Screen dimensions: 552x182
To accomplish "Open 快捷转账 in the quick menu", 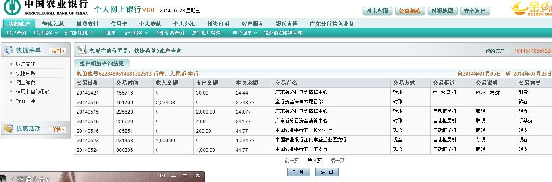I will 25,74.
